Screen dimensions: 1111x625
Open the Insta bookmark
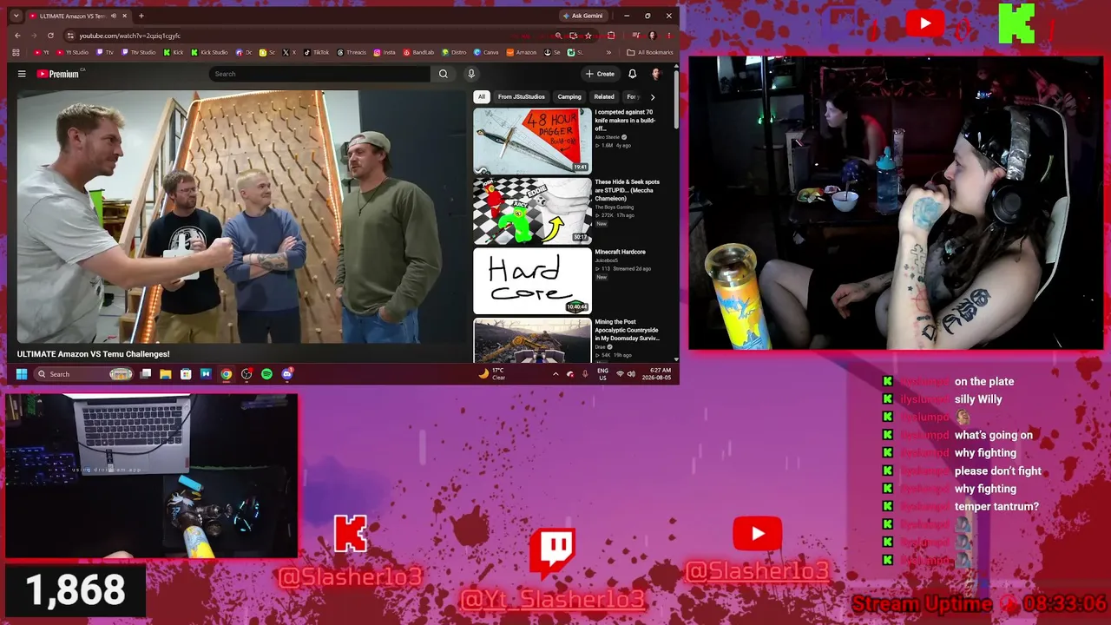point(385,52)
